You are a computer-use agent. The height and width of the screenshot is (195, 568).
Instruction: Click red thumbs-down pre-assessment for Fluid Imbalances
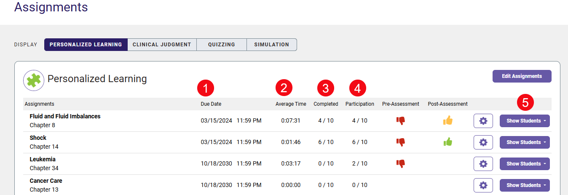(400, 120)
